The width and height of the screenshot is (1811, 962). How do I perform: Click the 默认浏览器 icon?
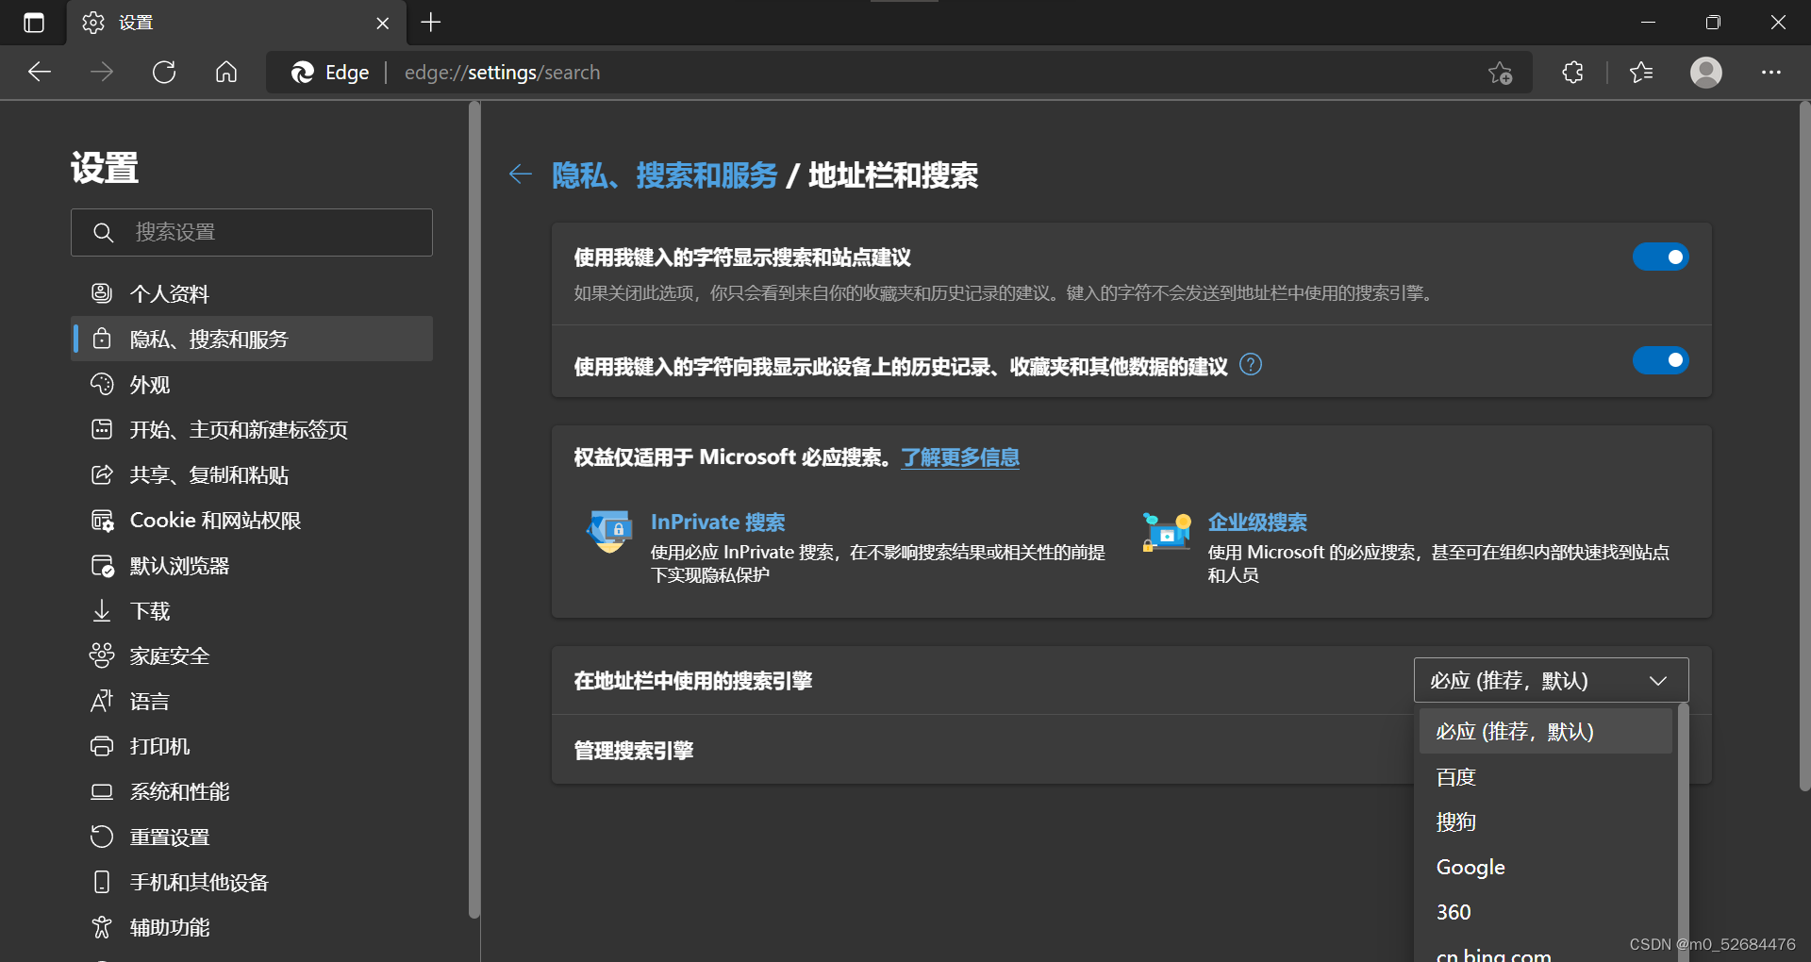[102, 566]
